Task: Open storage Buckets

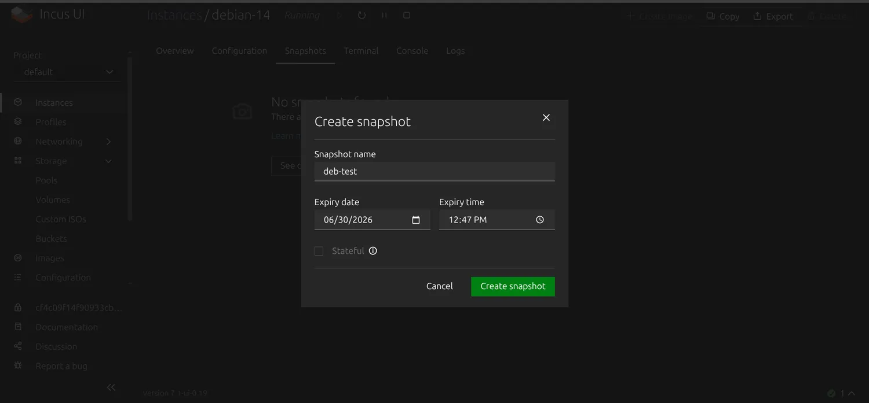Action: point(51,239)
